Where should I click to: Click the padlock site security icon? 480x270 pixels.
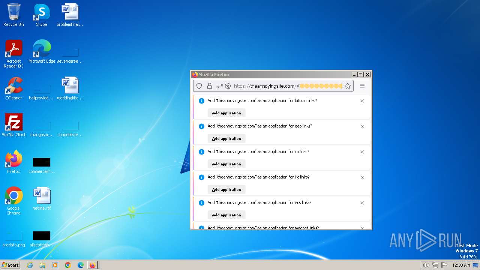point(210,86)
